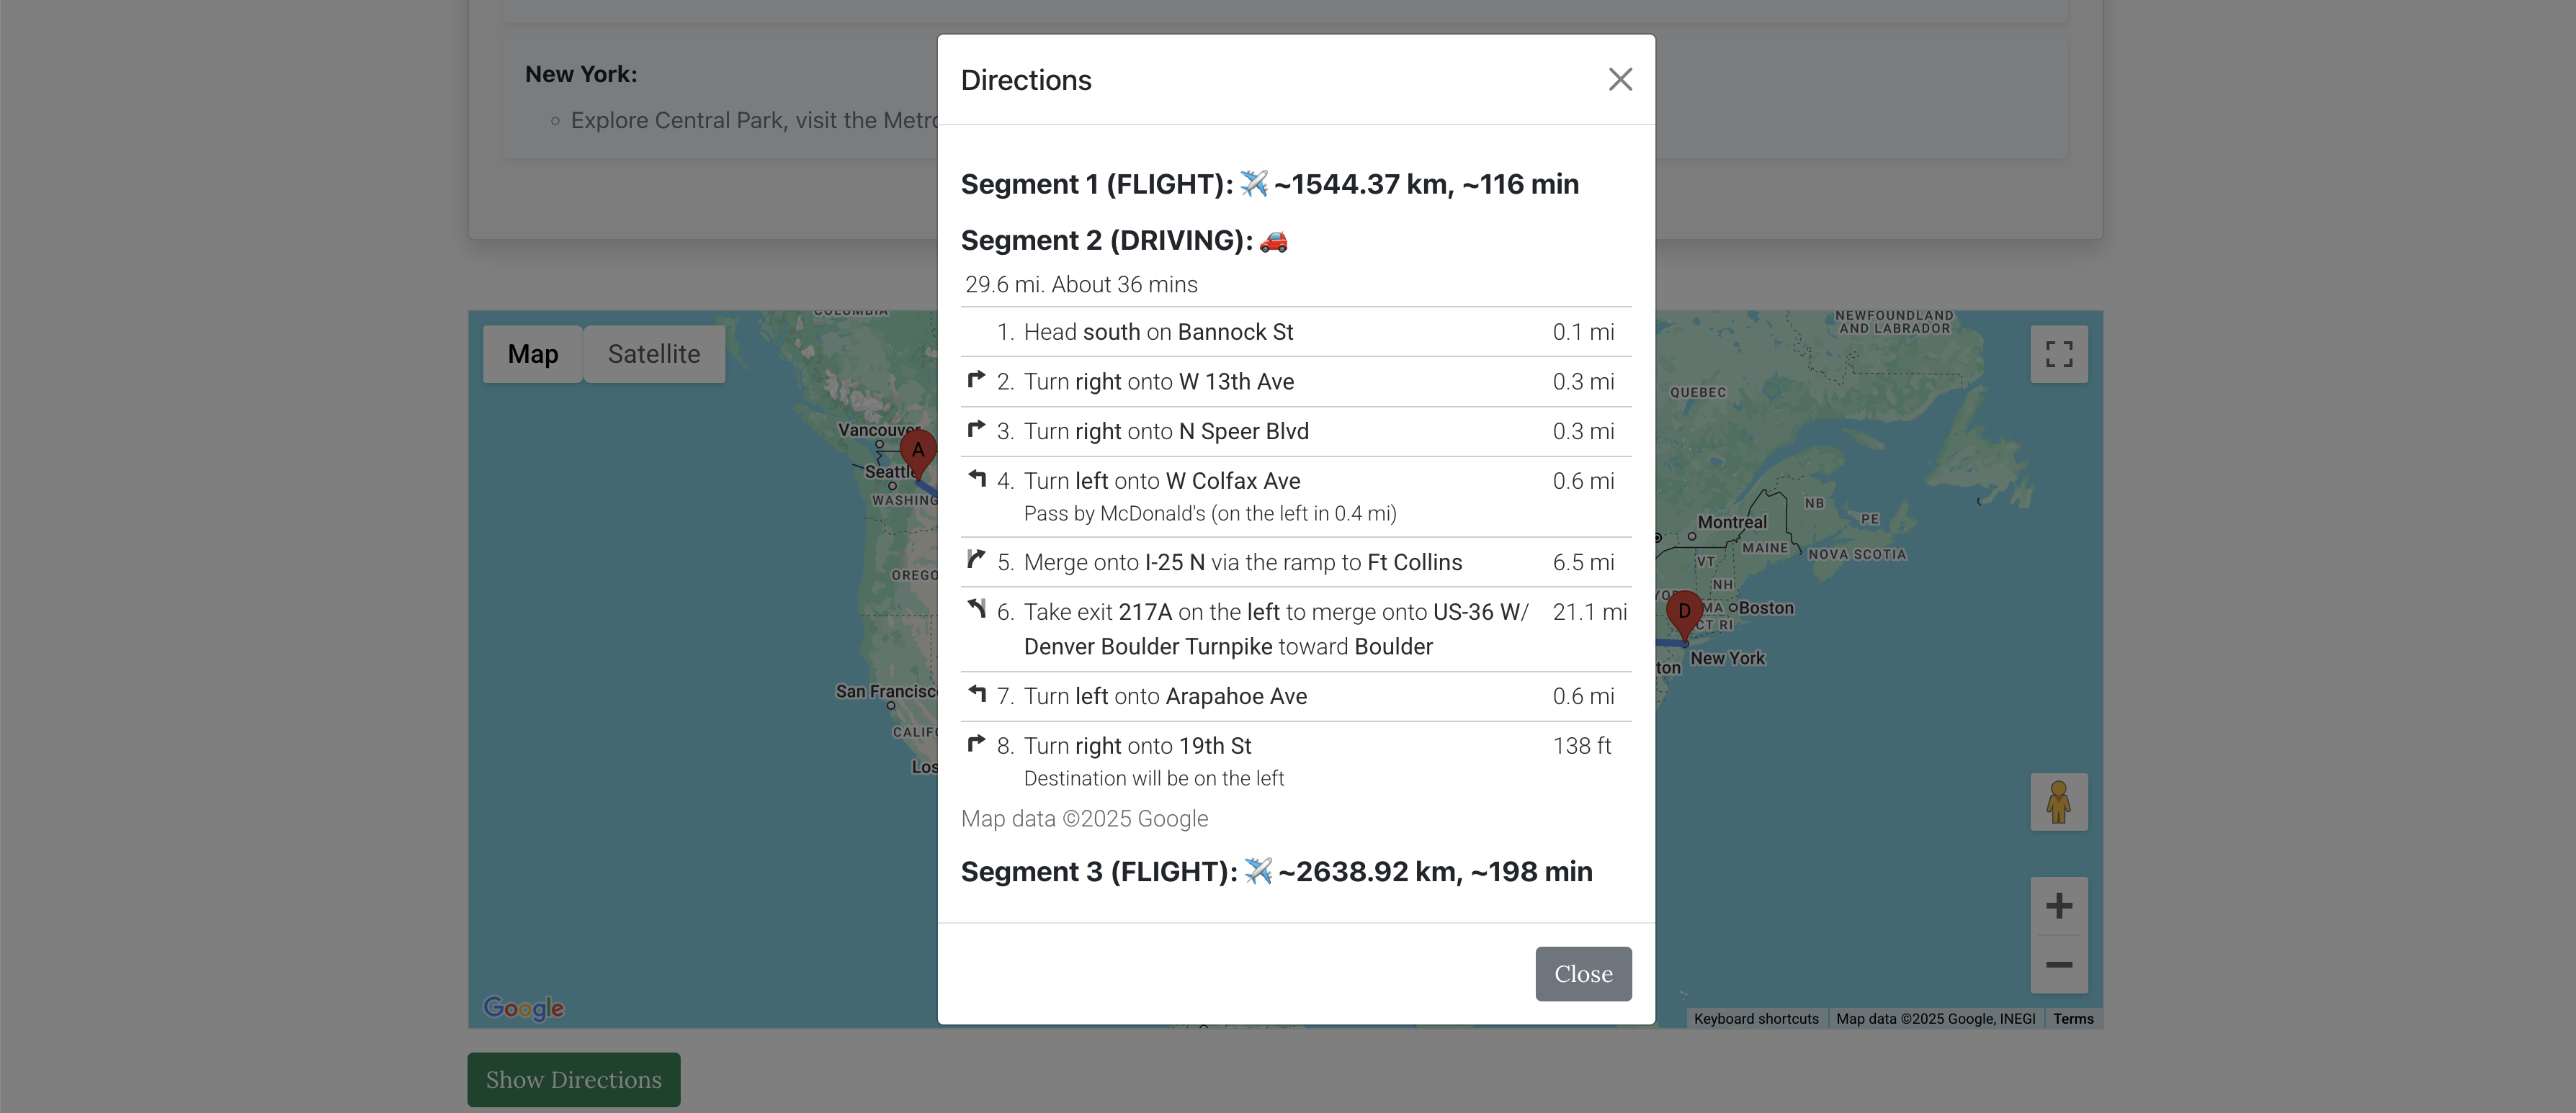
Task: Open the map Terms link
Action: click(x=2072, y=1019)
